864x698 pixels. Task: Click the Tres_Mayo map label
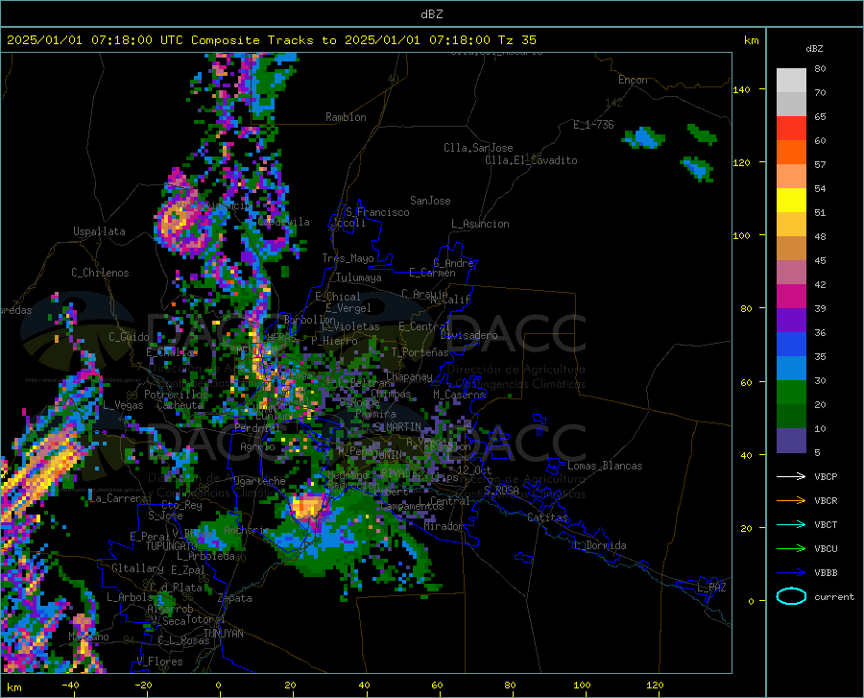(348, 258)
